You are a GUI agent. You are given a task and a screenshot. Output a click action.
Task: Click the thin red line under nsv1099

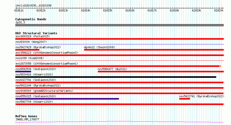pyautogui.click(x=119, y=60)
